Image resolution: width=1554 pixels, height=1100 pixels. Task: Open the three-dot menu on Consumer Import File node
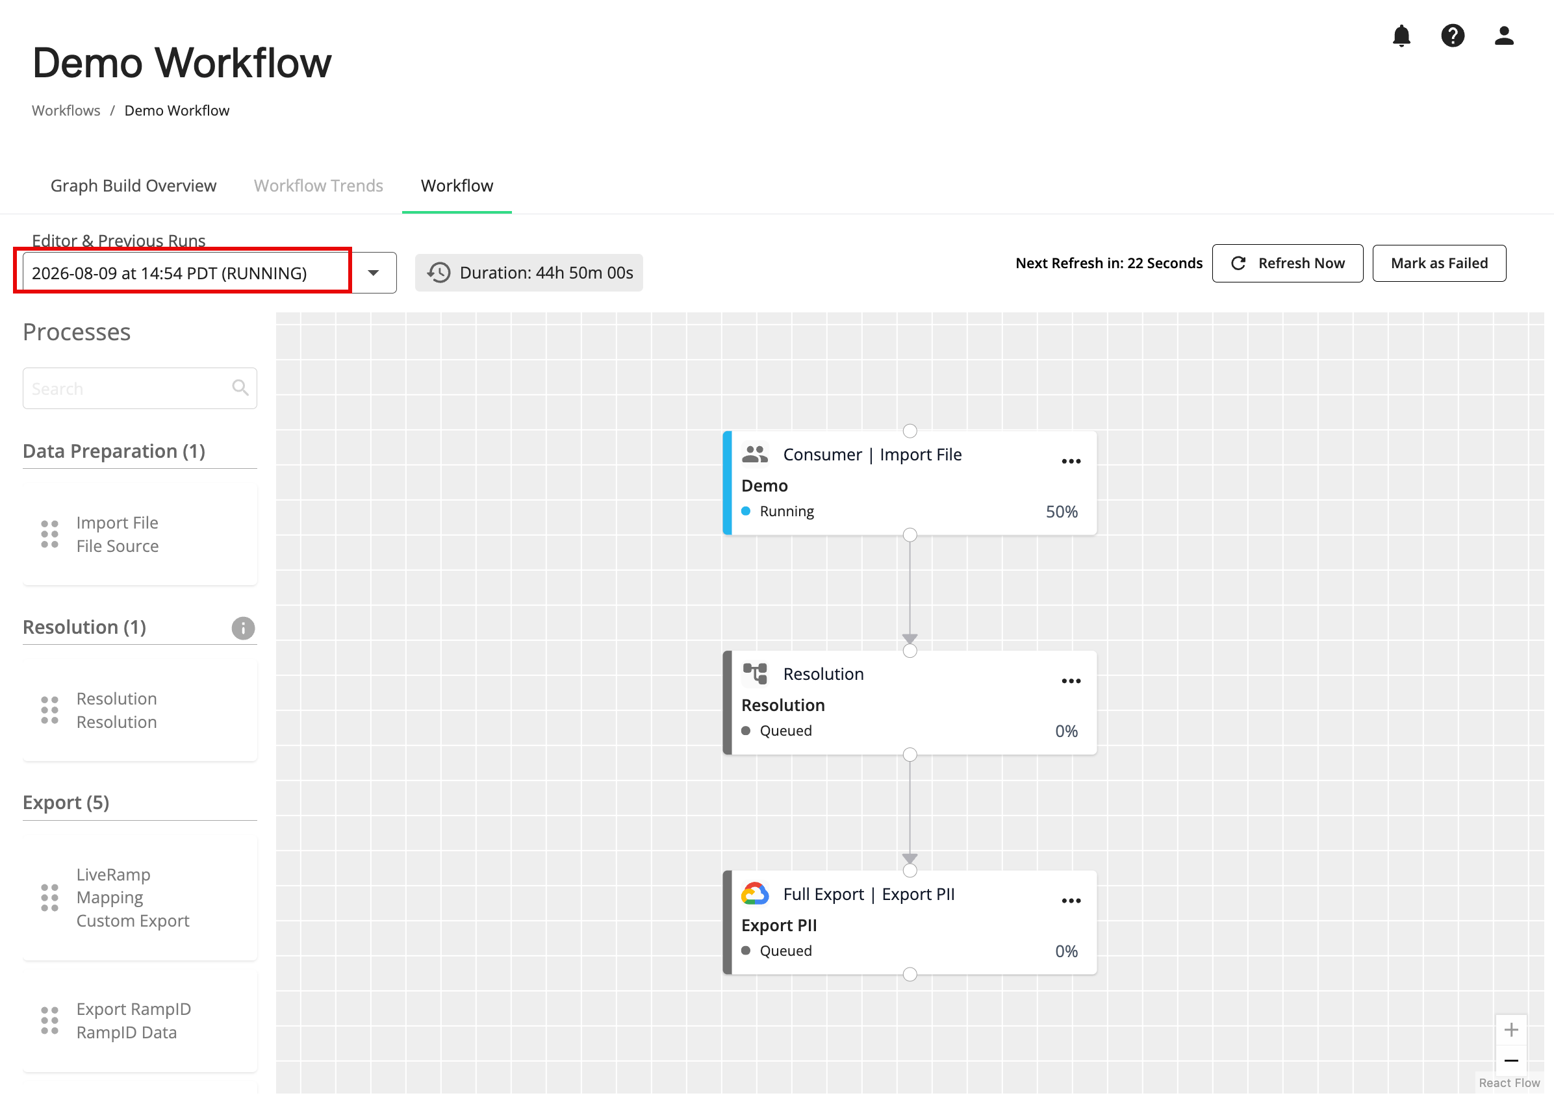1071,461
